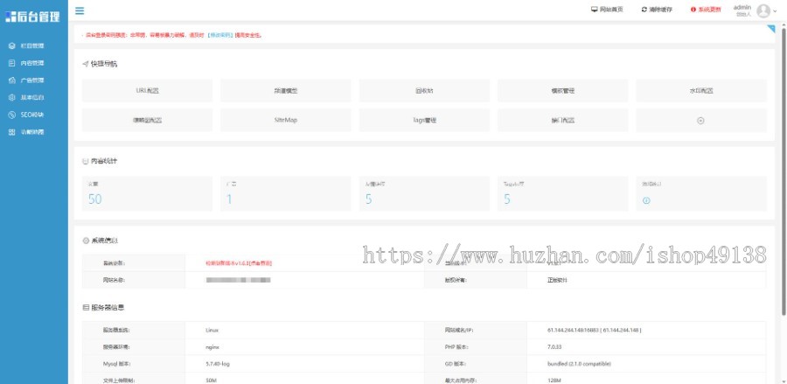This screenshot has height=384, width=787.
Task: Open 功能地图 in the sidebar menu
Action: [x=33, y=132]
